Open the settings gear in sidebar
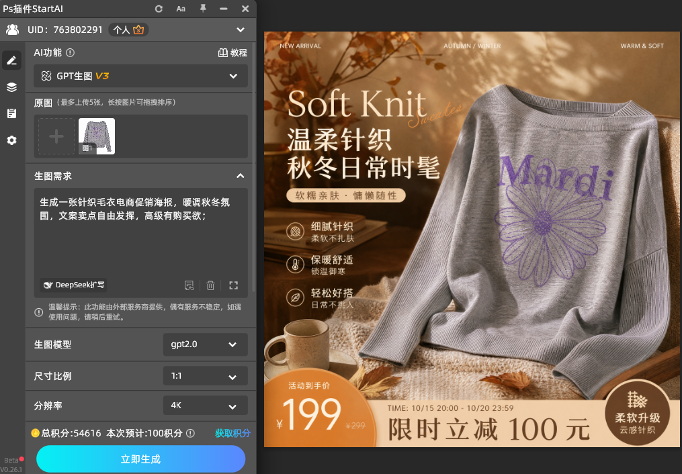 11,140
